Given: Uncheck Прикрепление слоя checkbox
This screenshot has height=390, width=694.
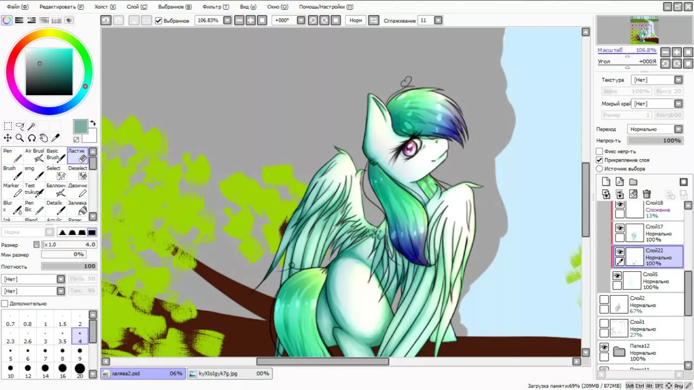Looking at the screenshot, I should (x=599, y=160).
